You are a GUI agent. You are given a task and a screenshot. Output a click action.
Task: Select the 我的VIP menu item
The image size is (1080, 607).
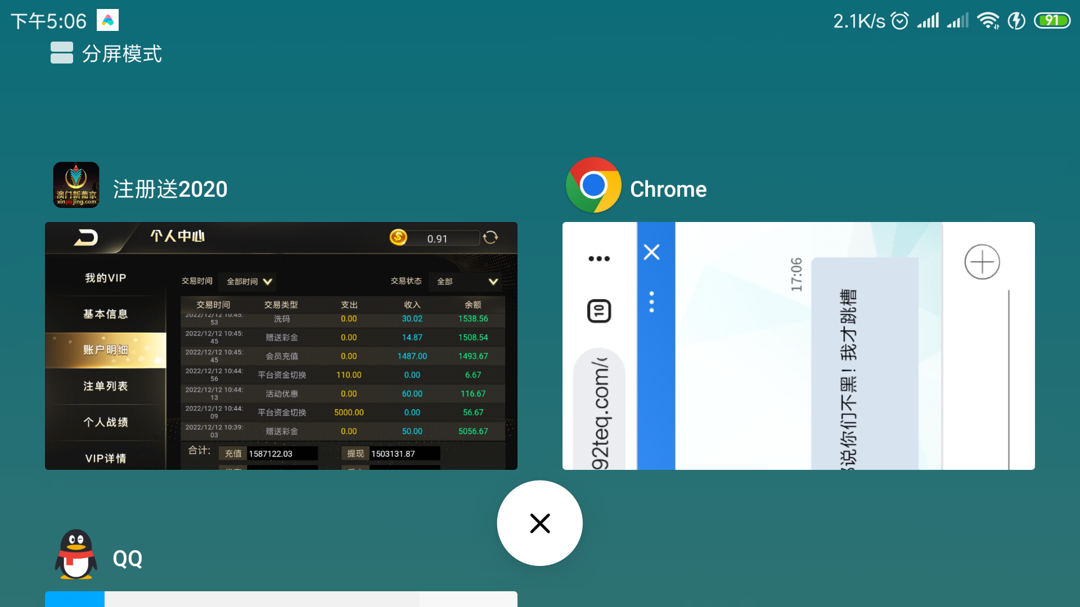(x=105, y=278)
